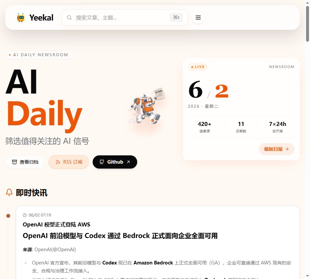Open the hamburger menu button
This screenshot has width=310, height=279.
click(x=198, y=18)
